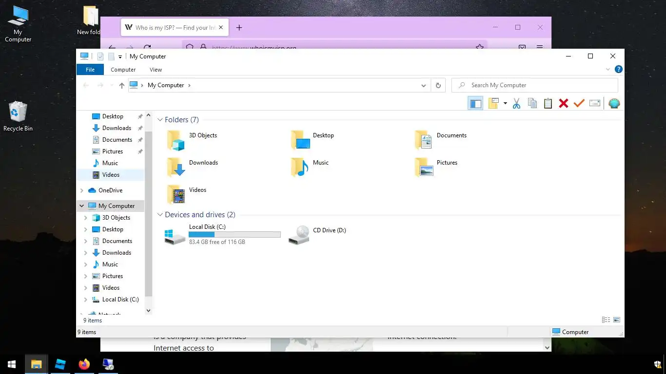Image resolution: width=666 pixels, height=374 pixels.
Task: Select the Documents folder in main pane
Action: click(441, 140)
